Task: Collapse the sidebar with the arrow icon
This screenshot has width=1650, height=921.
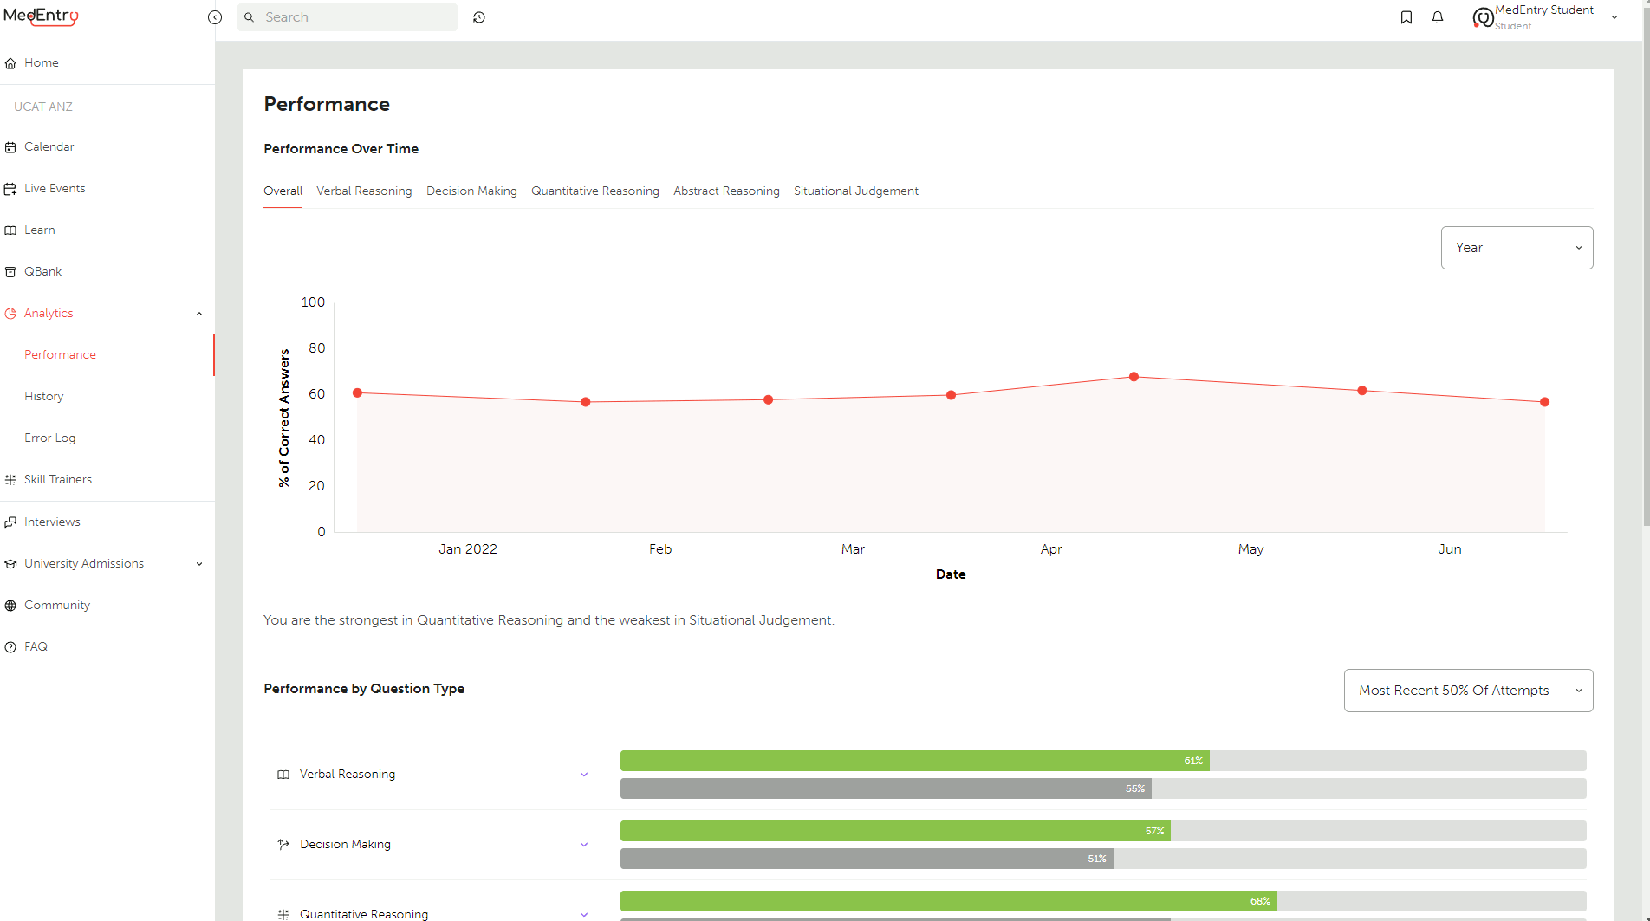Action: click(x=215, y=17)
